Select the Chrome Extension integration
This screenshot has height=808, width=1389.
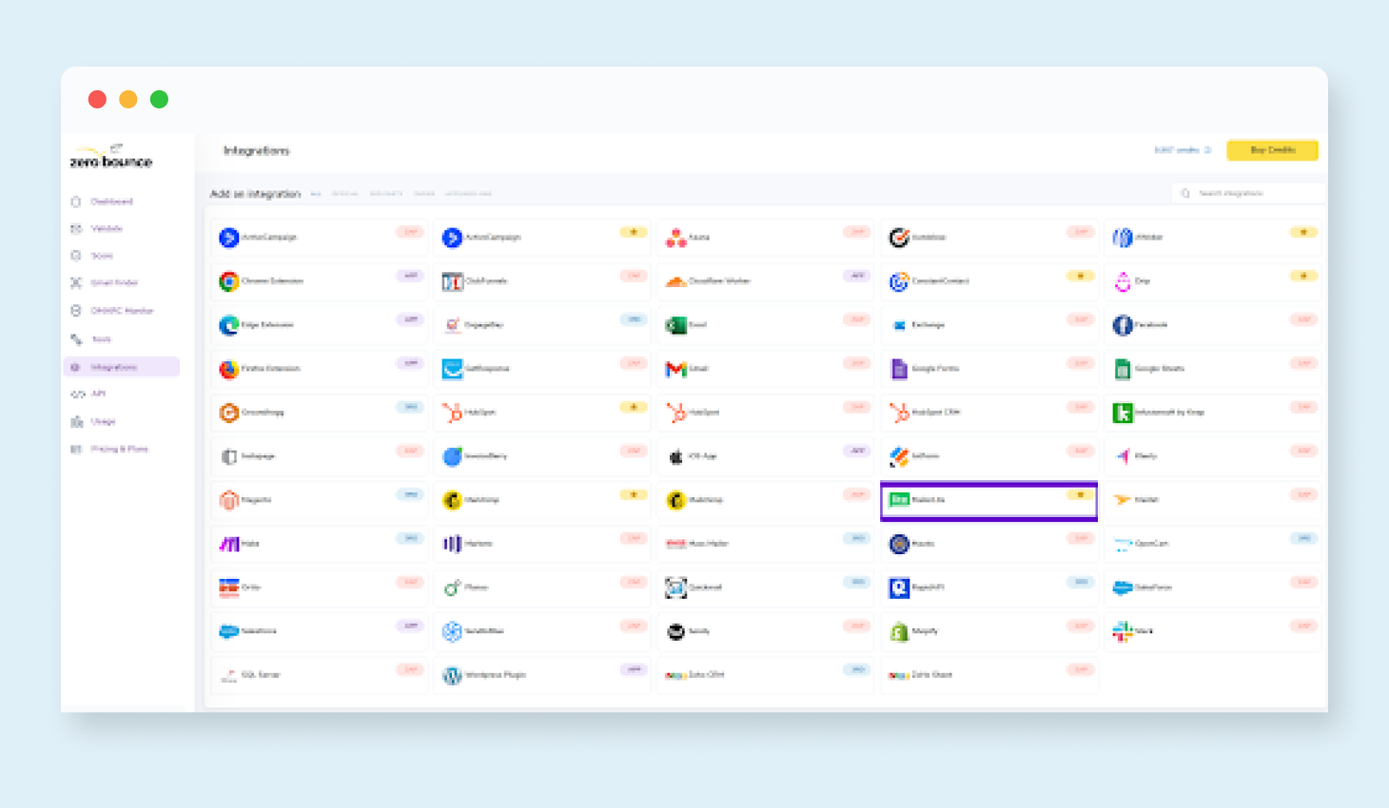(317, 281)
